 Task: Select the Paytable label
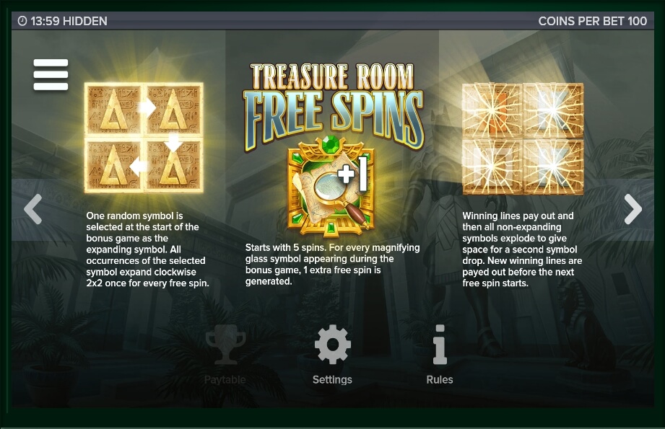pos(225,379)
